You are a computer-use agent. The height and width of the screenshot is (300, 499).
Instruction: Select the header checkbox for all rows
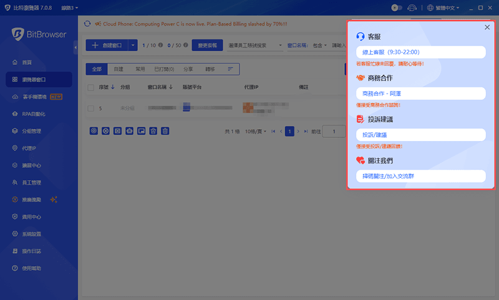[91, 87]
